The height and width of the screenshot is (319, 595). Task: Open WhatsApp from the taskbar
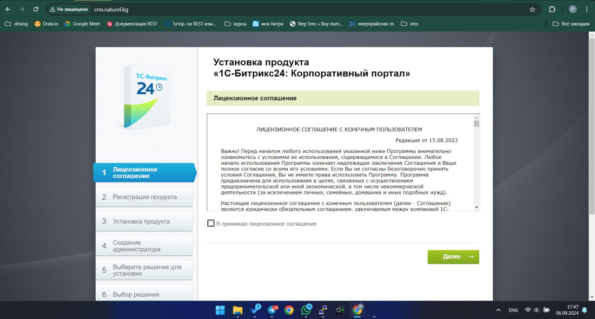[306, 310]
